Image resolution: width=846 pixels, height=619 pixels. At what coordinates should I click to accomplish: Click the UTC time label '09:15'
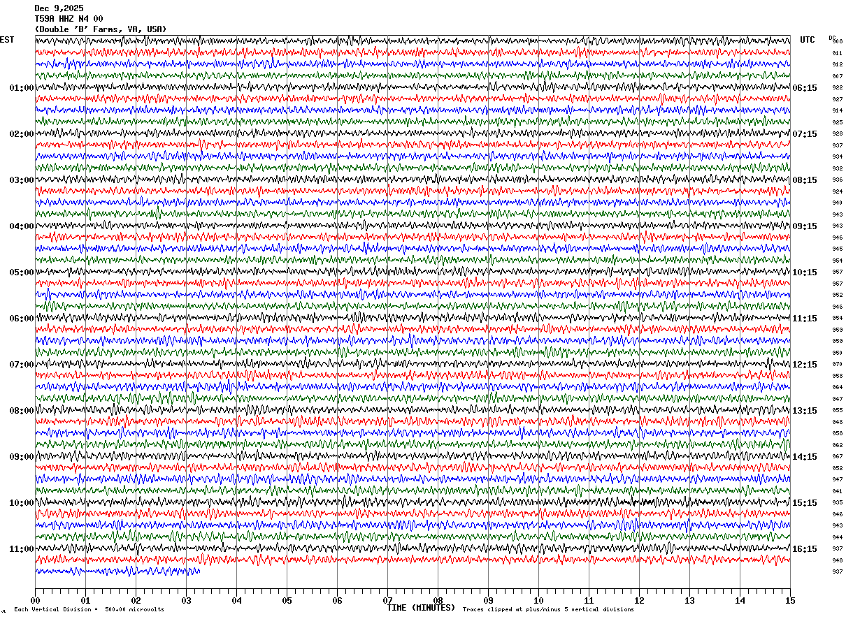pyautogui.click(x=805, y=226)
